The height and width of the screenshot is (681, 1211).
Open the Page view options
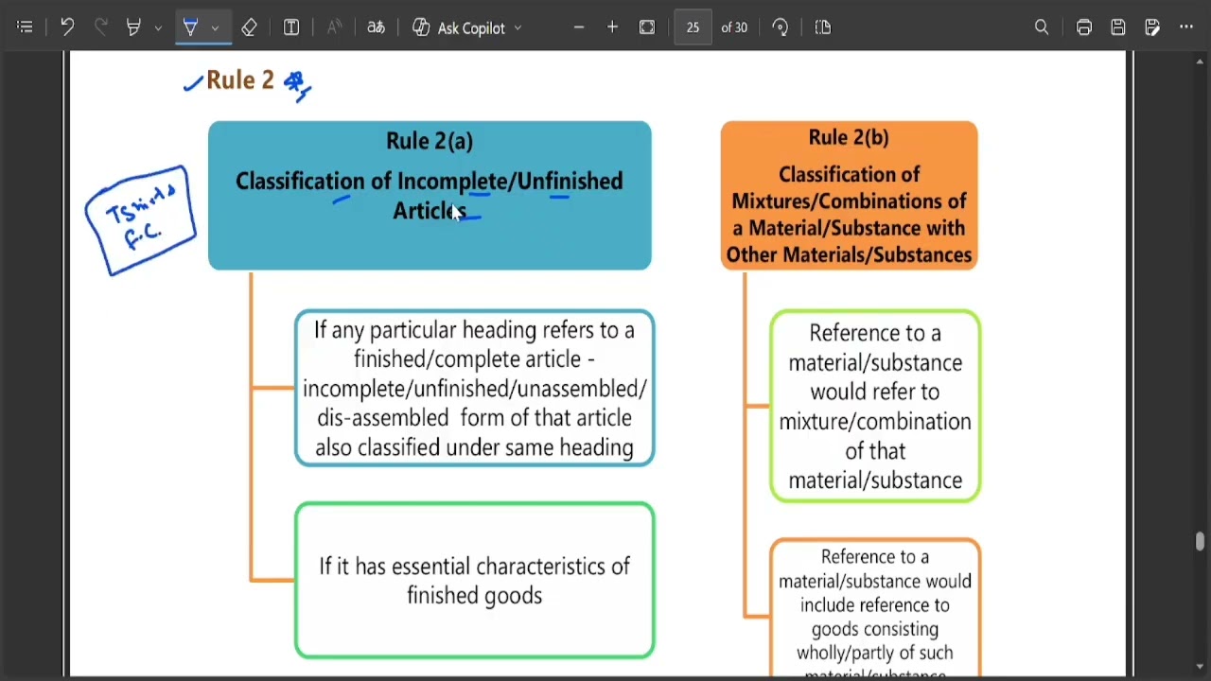coord(823,27)
